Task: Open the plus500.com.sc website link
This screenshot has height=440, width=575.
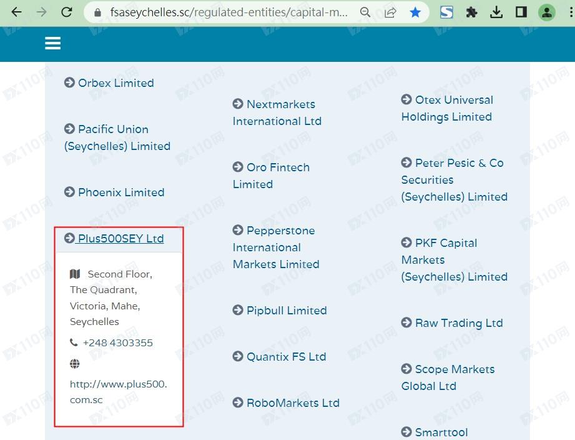Action: click(118, 392)
